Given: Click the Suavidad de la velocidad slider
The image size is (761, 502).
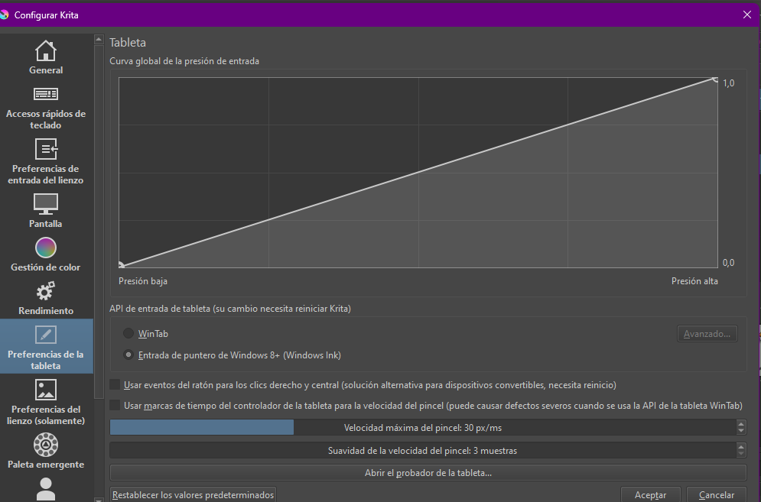Looking at the screenshot, I should pos(423,450).
